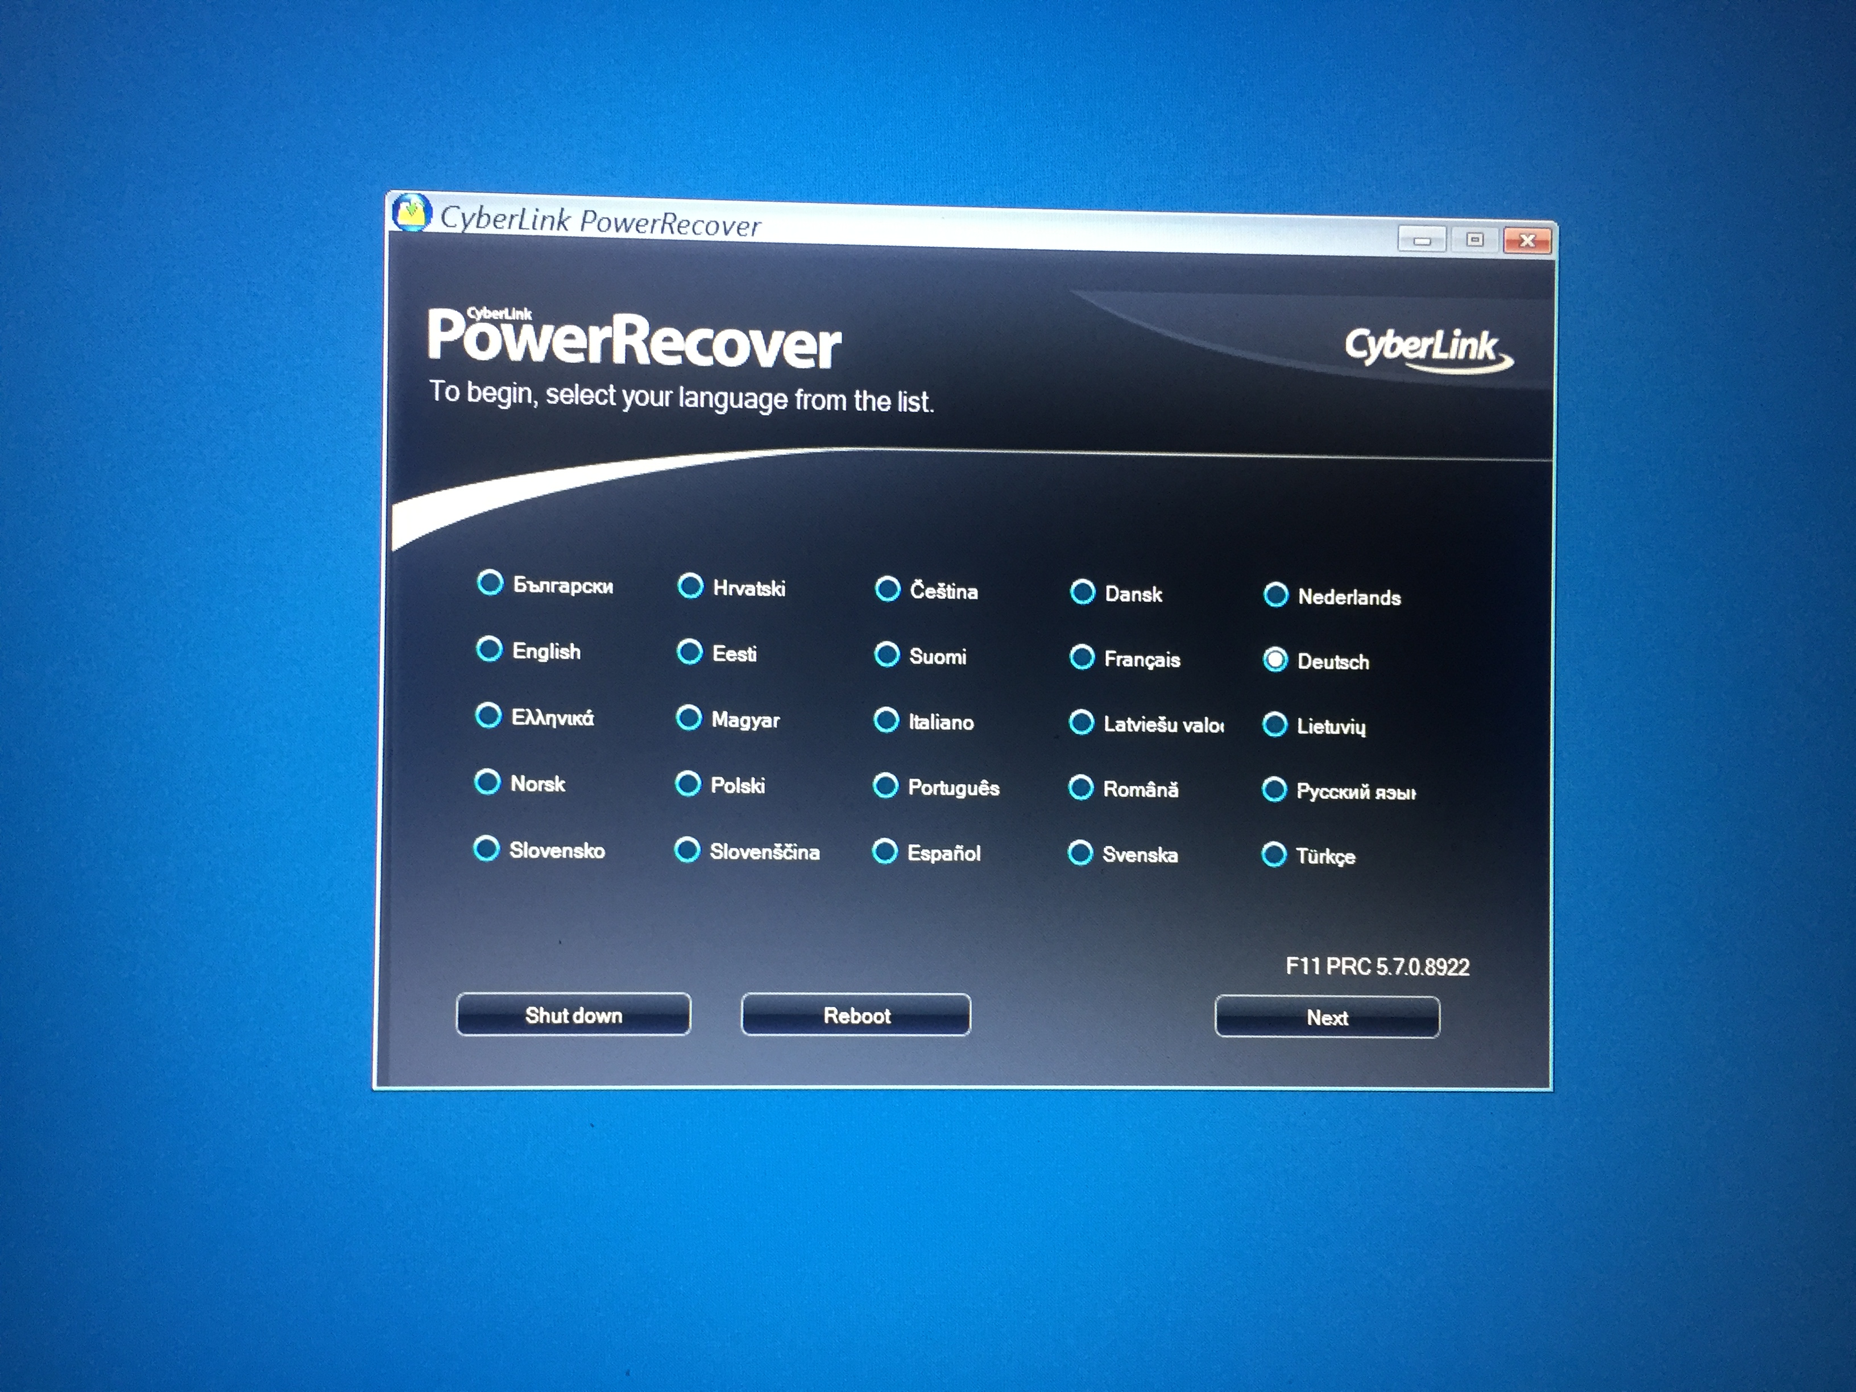Proceed with the Next button
The height and width of the screenshot is (1392, 1856).
tap(1327, 1017)
